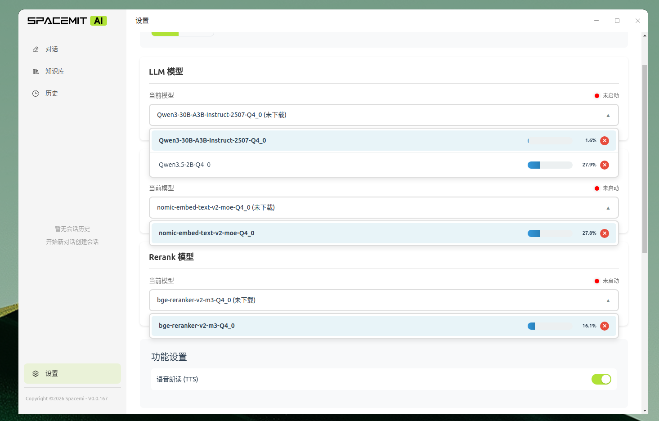Select the Qwen3.5-2B-Q4_0 model option
This screenshot has width=659, height=421.
click(384, 165)
